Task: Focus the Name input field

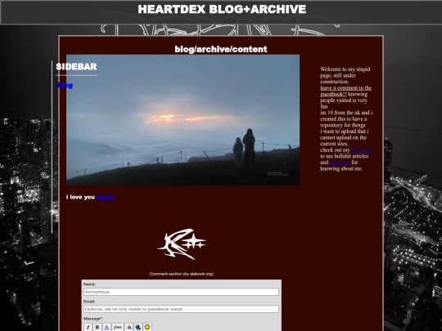Action: (181, 292)
